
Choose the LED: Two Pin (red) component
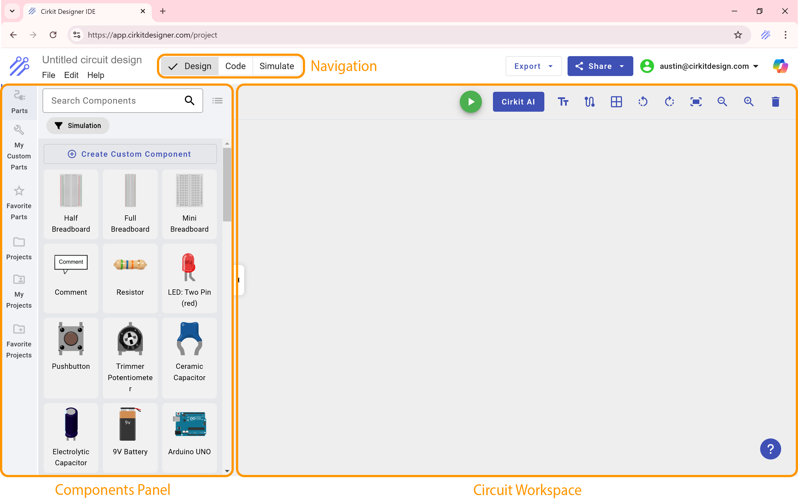point(190,278)
